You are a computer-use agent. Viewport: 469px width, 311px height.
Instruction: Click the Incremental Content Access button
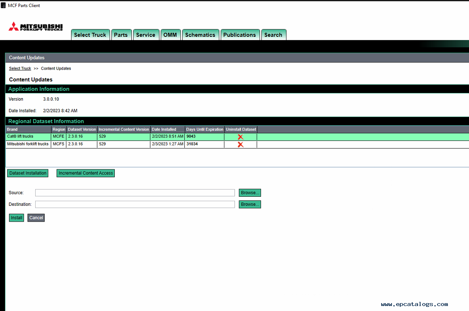[x=86, y=173]
